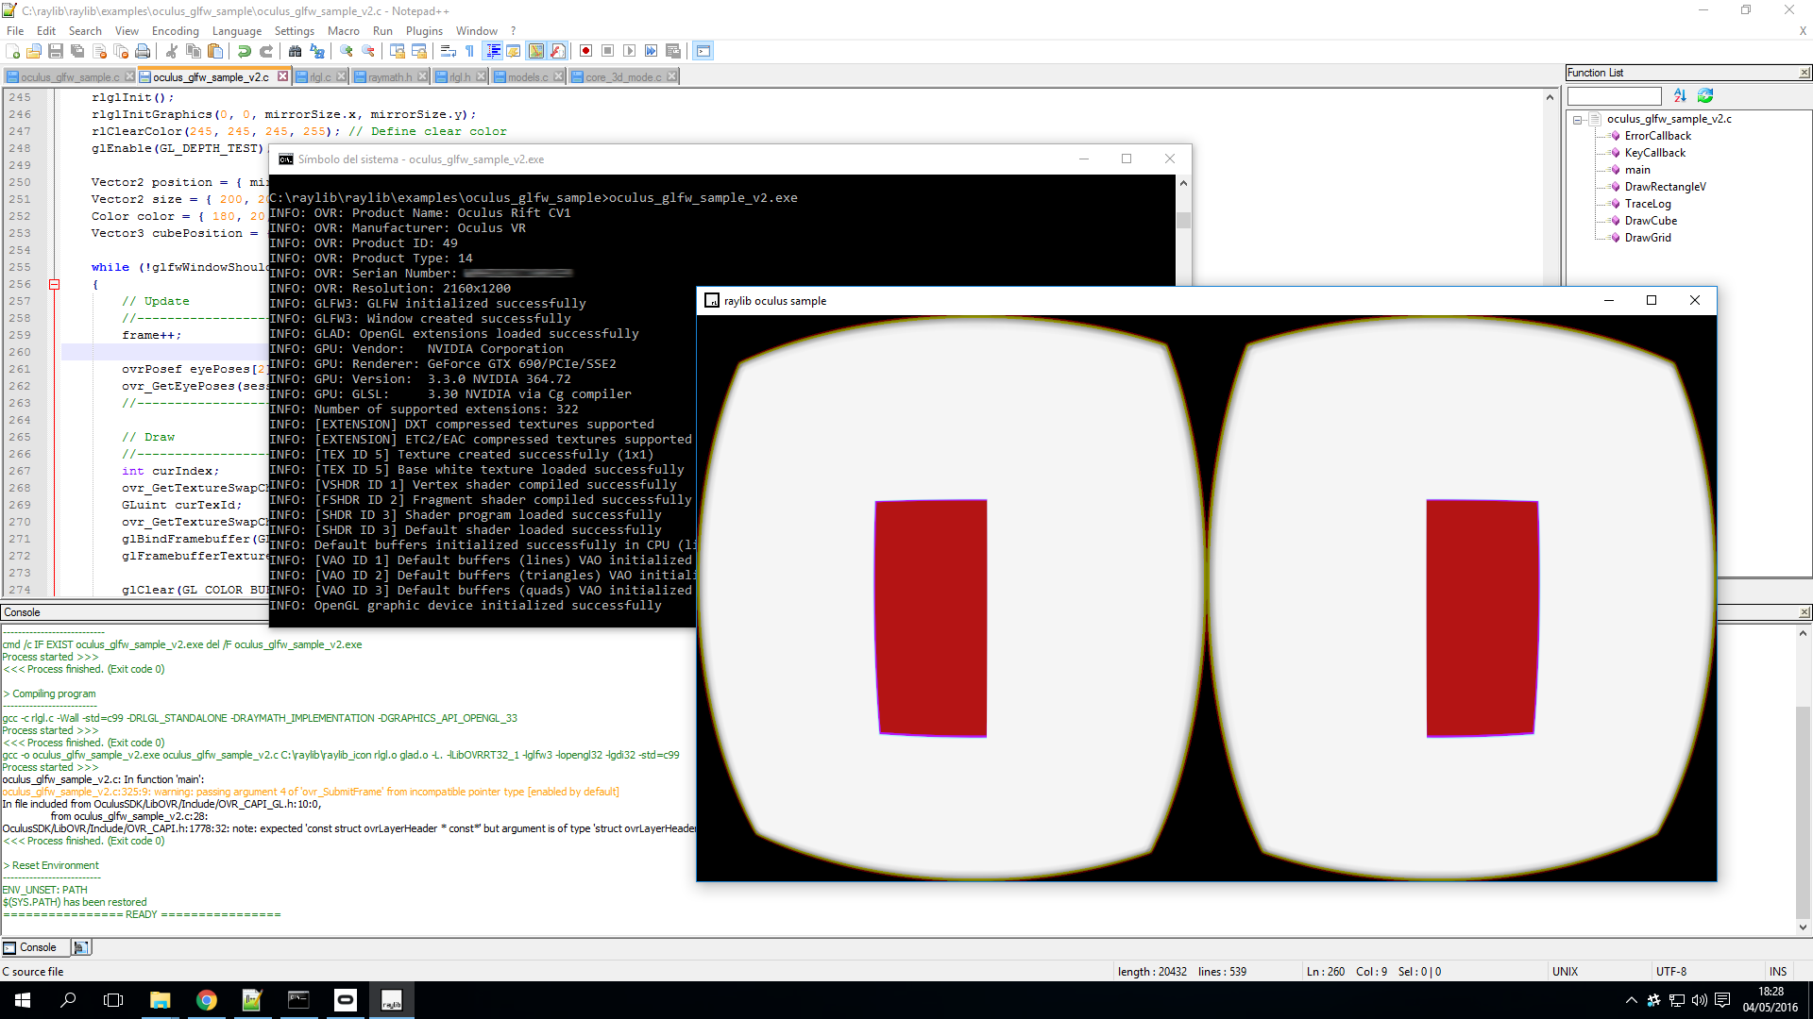Show hidden system tray icons chevron
Image resolution: width=1813 pixels, height=1019 pixels.
pyautogui.click(x=1631, y=1000)
